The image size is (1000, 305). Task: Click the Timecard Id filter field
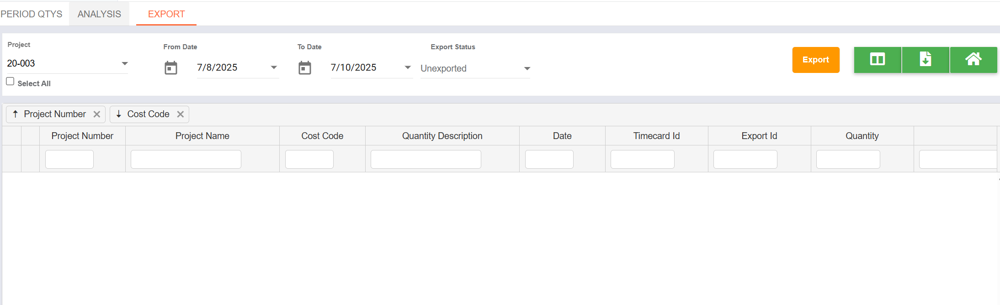(643, 160)
